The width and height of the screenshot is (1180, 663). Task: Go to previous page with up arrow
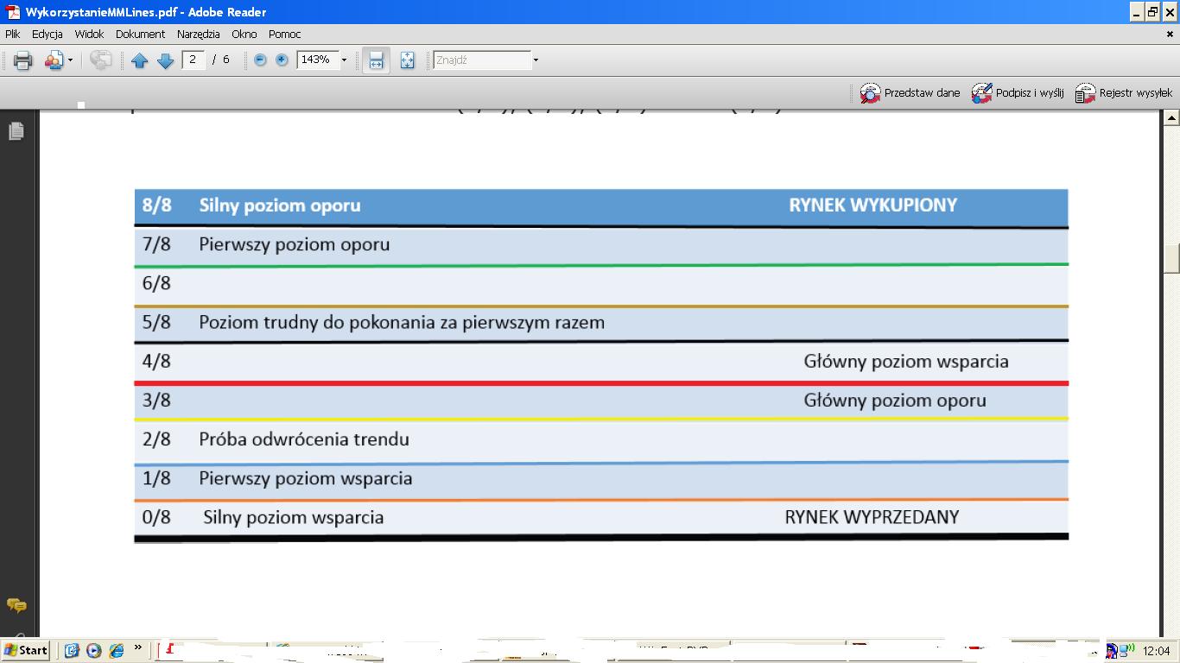coord(140,60)
